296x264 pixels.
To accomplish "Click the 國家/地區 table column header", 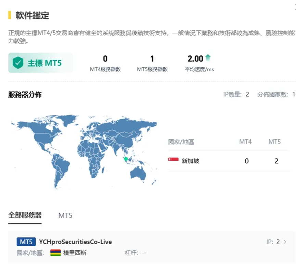I will (181, 142).
